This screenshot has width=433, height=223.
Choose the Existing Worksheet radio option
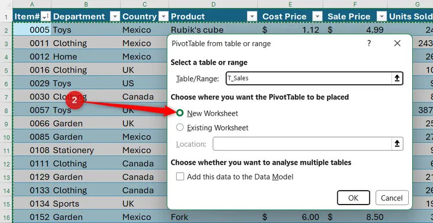180,128
